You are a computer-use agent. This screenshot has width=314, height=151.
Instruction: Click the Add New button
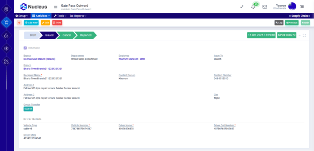(x=31, y=23)
